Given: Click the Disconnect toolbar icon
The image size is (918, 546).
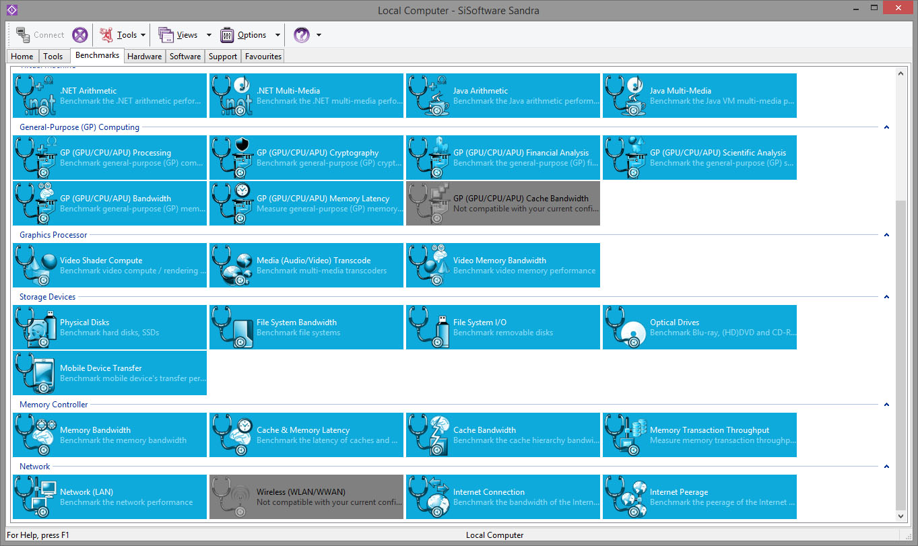Looking at the screenshot, I should 80,35.
